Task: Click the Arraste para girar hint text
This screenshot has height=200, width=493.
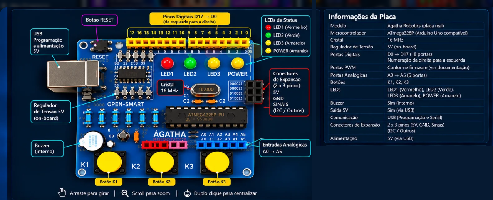Action: 89,193
